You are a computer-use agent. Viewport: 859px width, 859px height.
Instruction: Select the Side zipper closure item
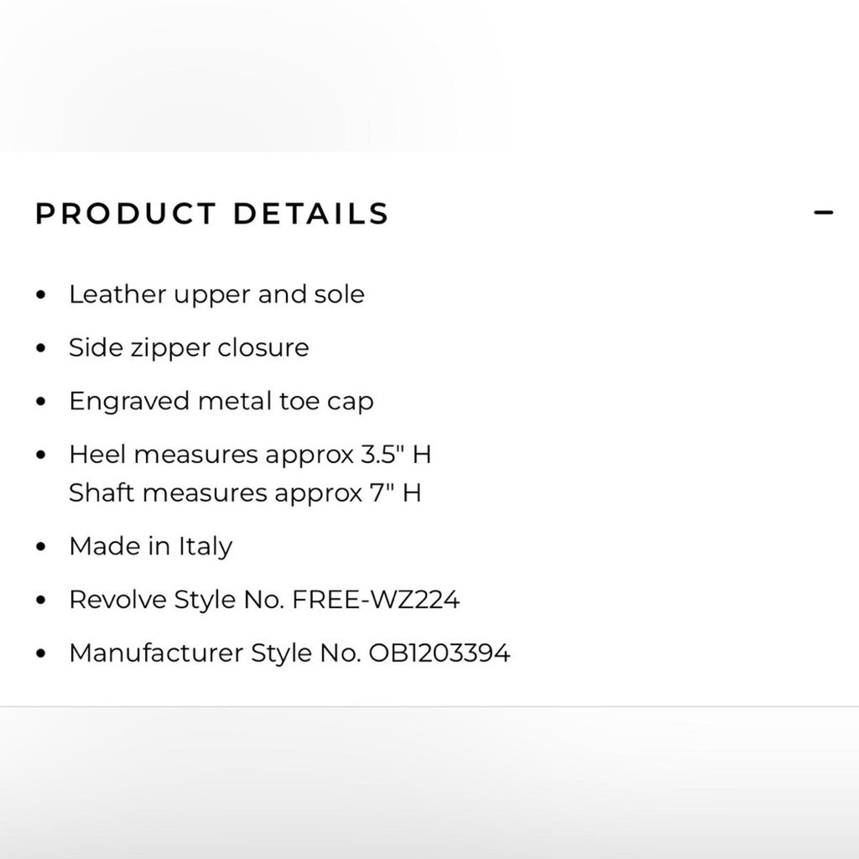(x=190, y=347)
